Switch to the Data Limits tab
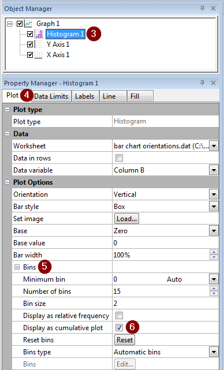Screen dimensions: 224x370 [51, 96]
